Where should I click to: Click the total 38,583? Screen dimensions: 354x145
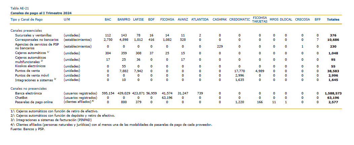click(x=333, y=71)
